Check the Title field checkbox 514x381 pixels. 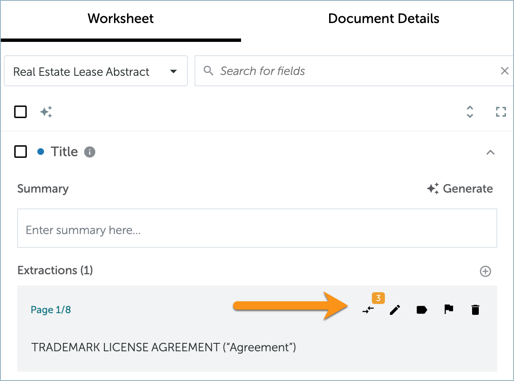tap(21, 152)
